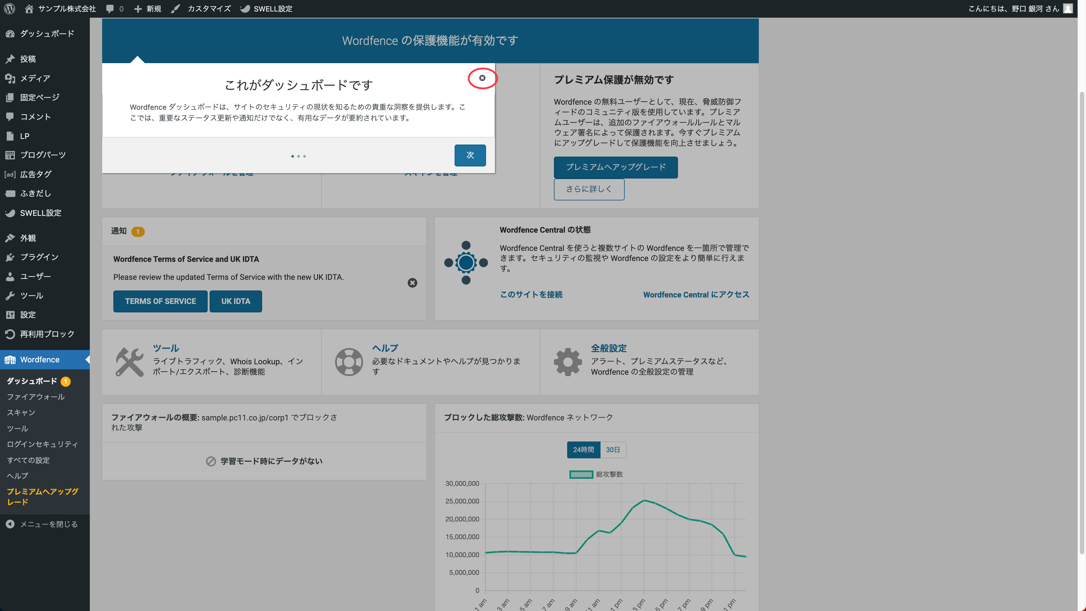Click the WordPress logo in admin bar
This screenshot has height=611, width=1086.
tap(9, 8)
